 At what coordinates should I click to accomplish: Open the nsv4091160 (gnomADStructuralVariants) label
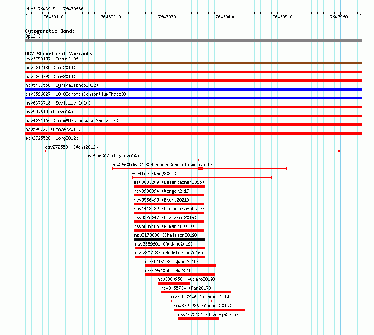72,120
